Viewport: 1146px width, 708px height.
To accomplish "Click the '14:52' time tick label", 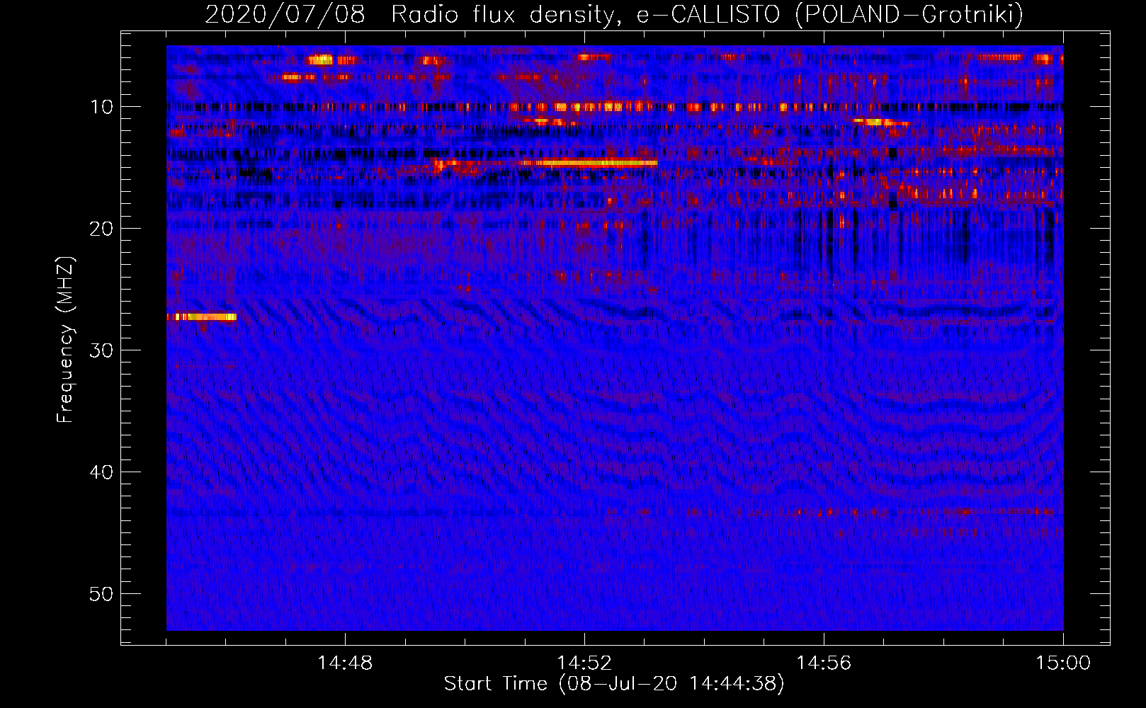I will pyautogui.click(x=584, y=663).
